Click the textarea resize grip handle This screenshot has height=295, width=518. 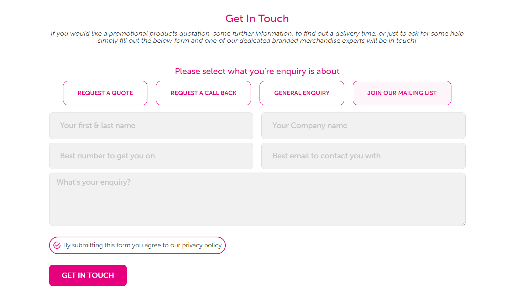[464, 223]
